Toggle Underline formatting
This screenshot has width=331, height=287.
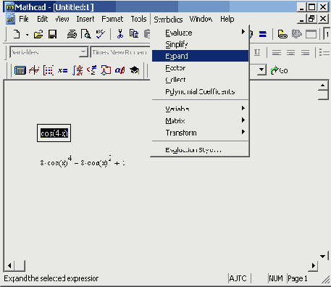point(257,52)
